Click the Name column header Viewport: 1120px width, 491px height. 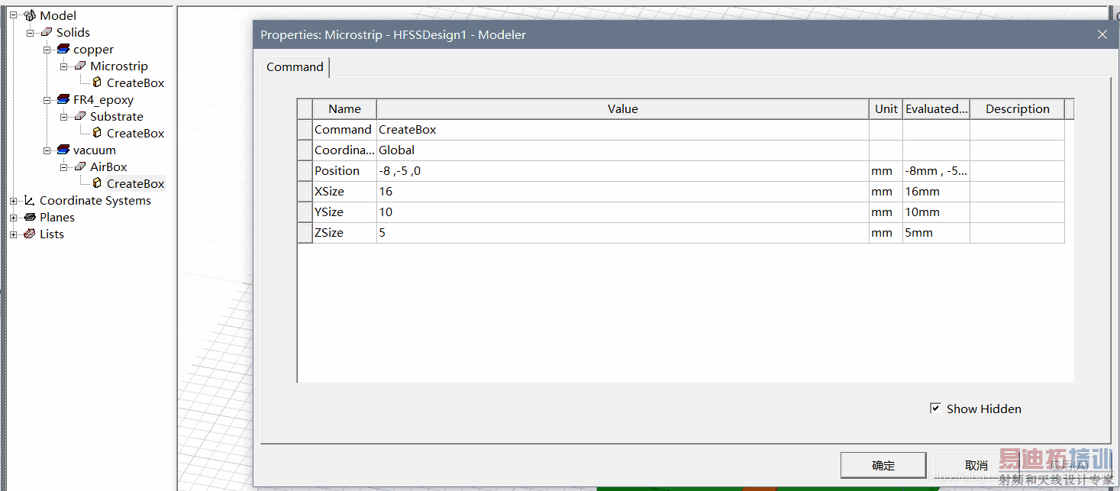click(x=344, y=108)
